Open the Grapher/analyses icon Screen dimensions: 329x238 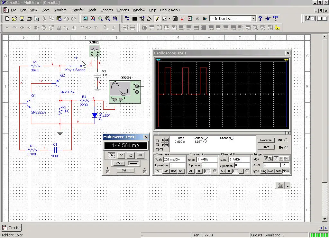(164, 19)
